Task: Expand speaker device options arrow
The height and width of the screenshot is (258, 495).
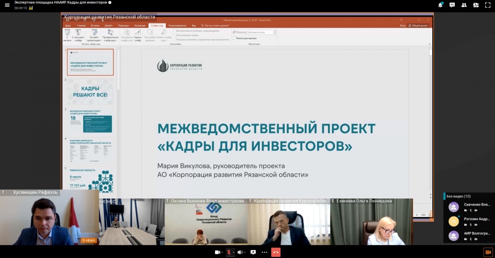Action: [245, 252]
